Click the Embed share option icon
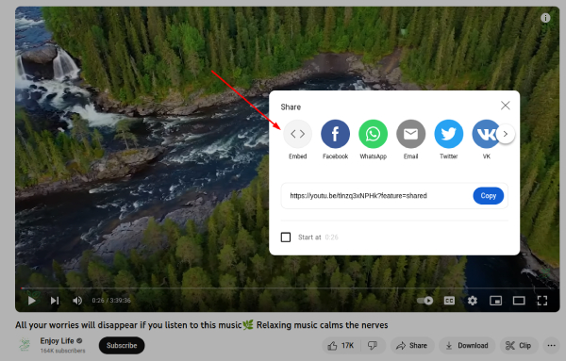566x361 pixels. point(297,134)
